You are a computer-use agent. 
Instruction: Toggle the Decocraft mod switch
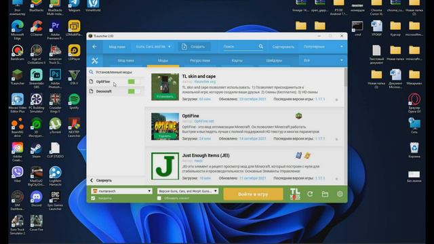point(134,91)
